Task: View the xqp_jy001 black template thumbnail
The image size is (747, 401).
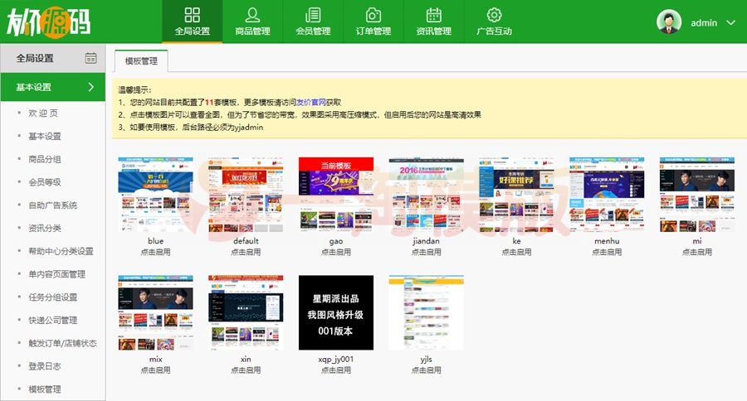Action: 336,312
